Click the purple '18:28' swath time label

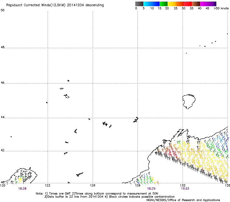point(22,189)
